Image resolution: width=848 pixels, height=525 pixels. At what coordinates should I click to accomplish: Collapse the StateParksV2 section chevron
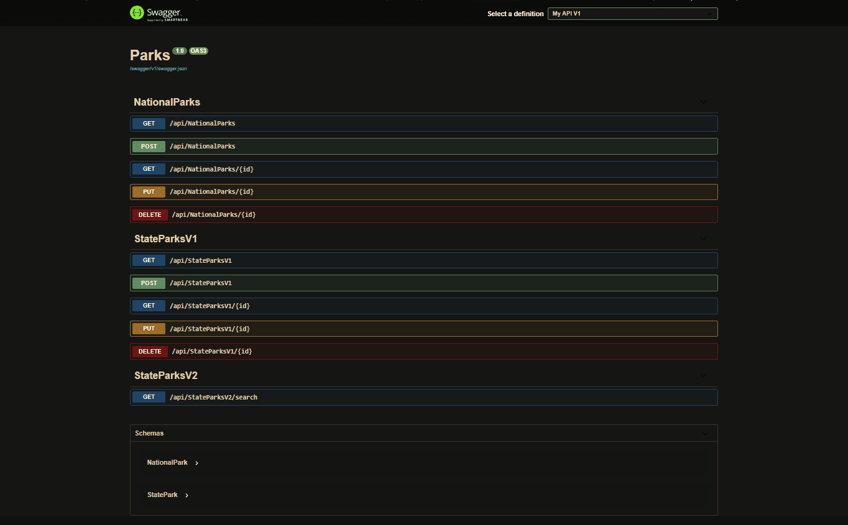[x=703, y=375]
